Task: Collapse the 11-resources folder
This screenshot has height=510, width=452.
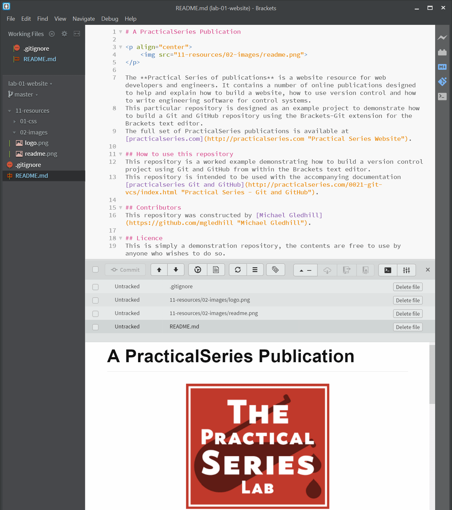Action: [10, 111]
